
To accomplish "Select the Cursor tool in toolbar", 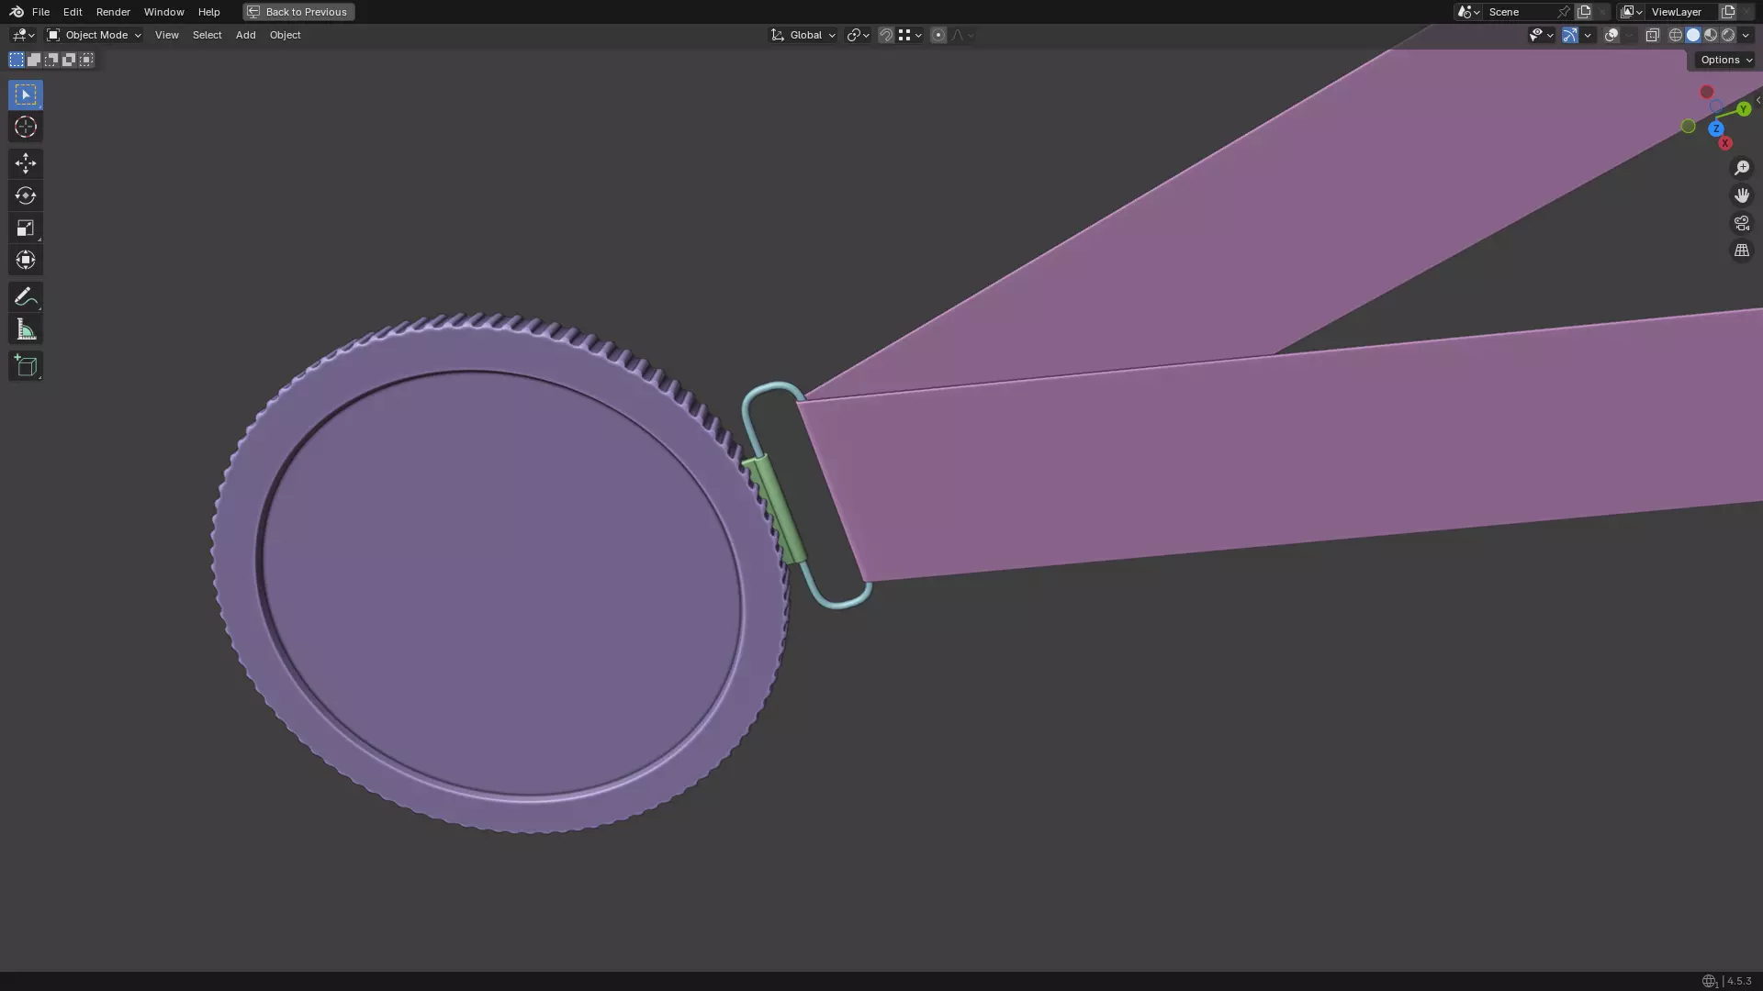I will tap(25, 128).
